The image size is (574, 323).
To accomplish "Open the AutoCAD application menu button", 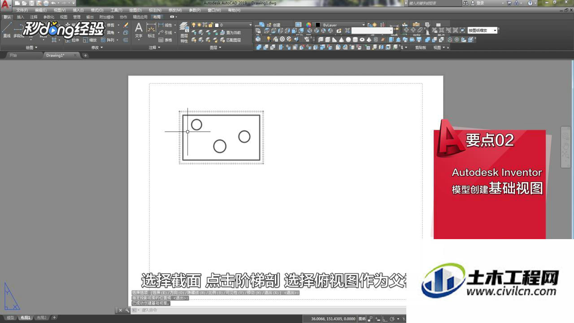I will tap(5, 5).
